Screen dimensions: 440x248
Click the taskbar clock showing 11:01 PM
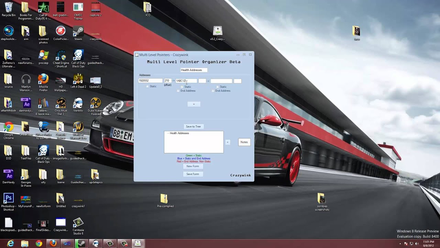click(x=428, y=244)
